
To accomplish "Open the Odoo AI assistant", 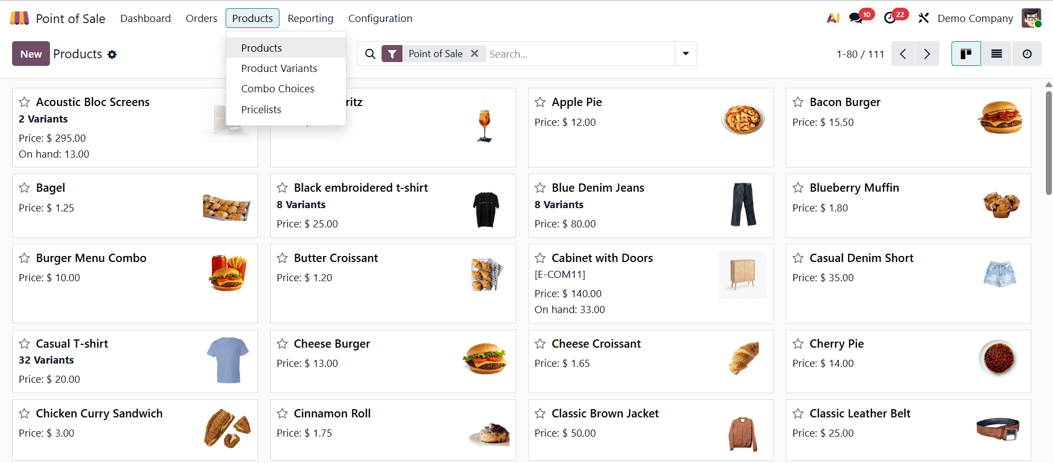I will tap(832, 18).
